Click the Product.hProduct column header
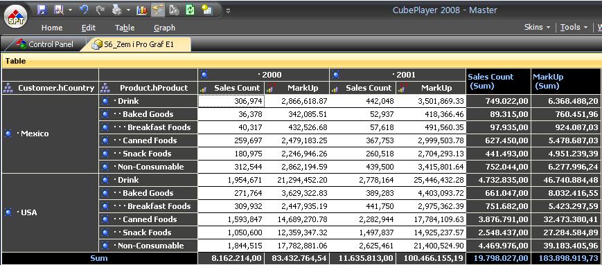Viewport: 602px width, 265px height. (148, 88)
